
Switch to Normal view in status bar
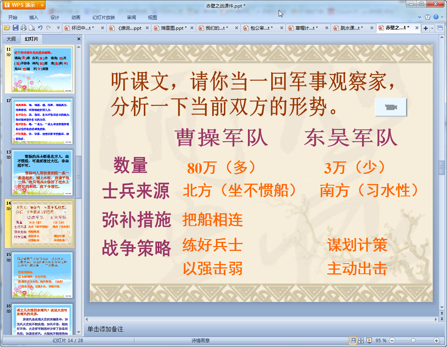(353, 341)
